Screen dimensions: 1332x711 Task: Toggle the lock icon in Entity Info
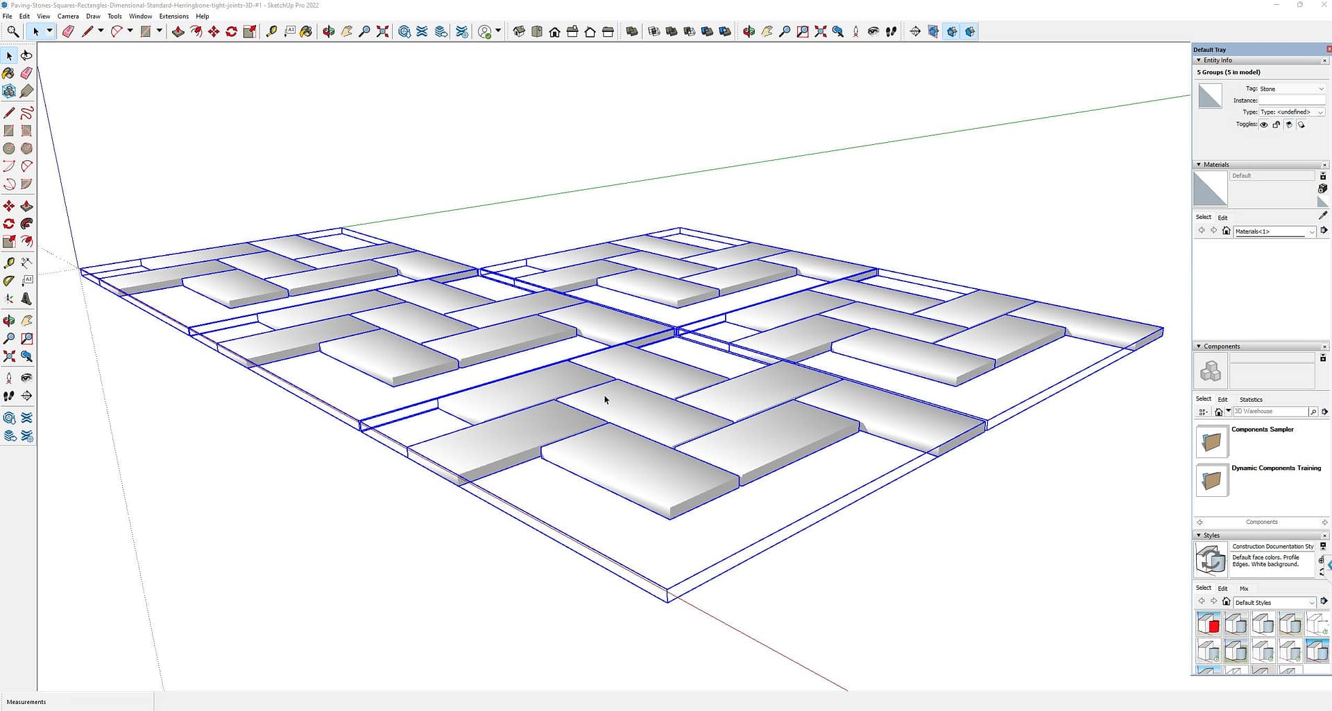point(1276,125)
